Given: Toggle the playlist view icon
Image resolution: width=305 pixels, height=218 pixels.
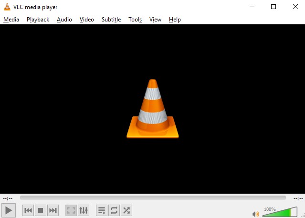Looking at the screenshot, I should click(x=102, y=210).
